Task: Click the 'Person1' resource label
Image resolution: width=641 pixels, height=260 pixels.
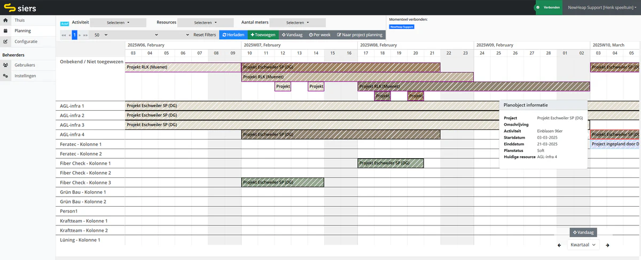Action: tap(69, 211)
